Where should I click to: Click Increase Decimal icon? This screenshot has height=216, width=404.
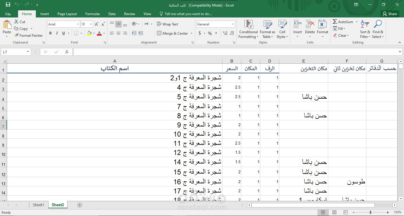(225, 33)
